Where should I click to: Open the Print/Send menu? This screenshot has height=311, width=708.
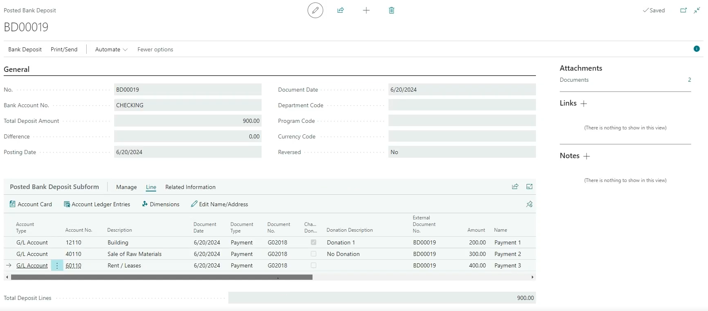[x=64, y=49]
